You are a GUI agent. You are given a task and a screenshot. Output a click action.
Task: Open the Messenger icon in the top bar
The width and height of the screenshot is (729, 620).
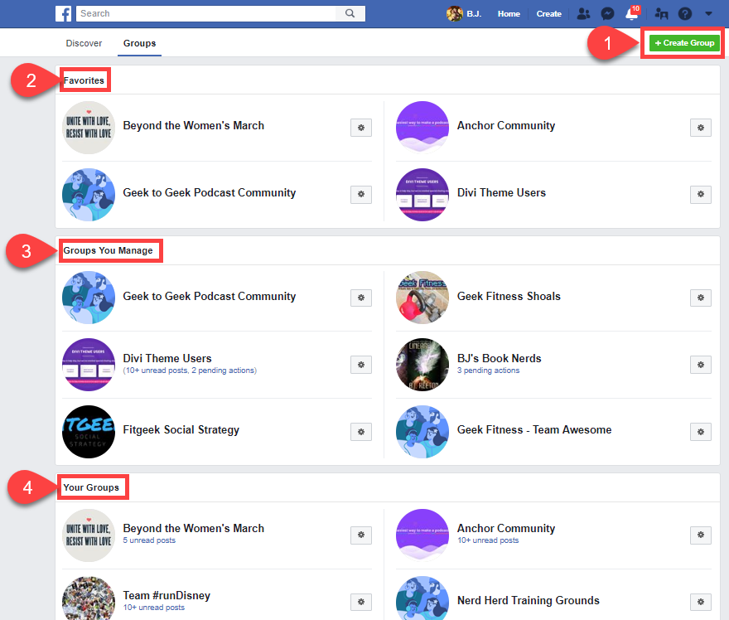click(607, 13)
